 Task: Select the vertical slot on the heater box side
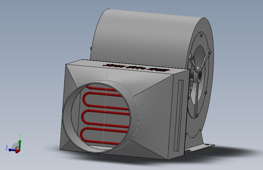178,116
